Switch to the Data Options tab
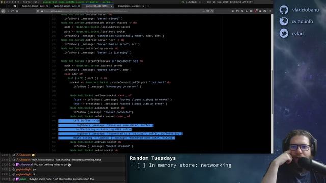 [x=129, y=6]
